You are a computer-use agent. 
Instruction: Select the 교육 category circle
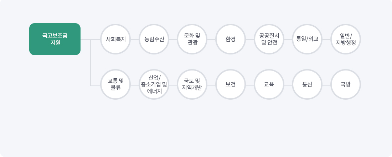[269, 84]
